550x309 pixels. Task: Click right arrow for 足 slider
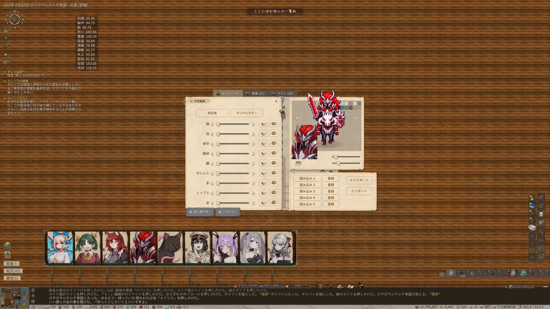tap(253, 203)
